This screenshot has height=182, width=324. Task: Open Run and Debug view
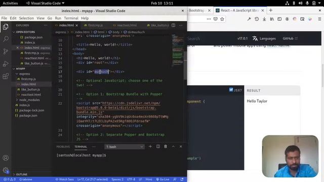6,64
